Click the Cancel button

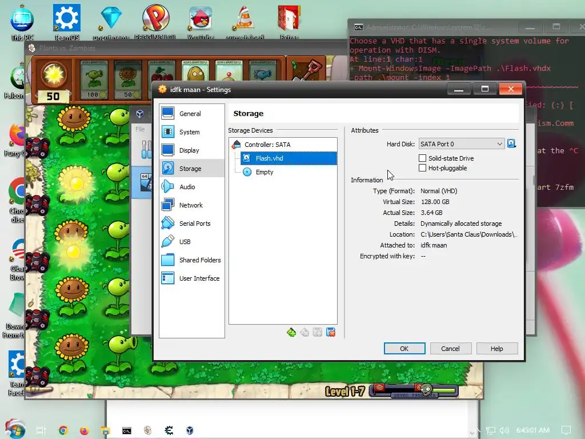450,348
